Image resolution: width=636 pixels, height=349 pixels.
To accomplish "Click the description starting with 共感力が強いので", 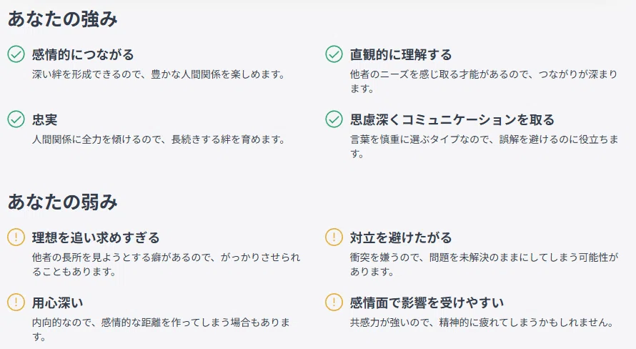I will 482,323.
